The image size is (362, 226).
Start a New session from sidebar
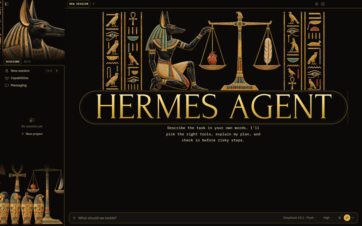[32, 71]
